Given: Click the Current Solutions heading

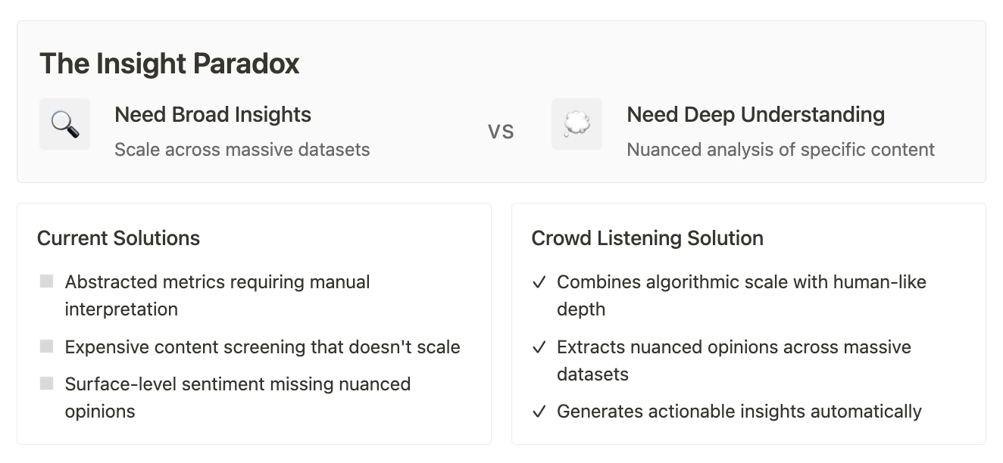Looking at the screenshot, I should pos(119,238).
